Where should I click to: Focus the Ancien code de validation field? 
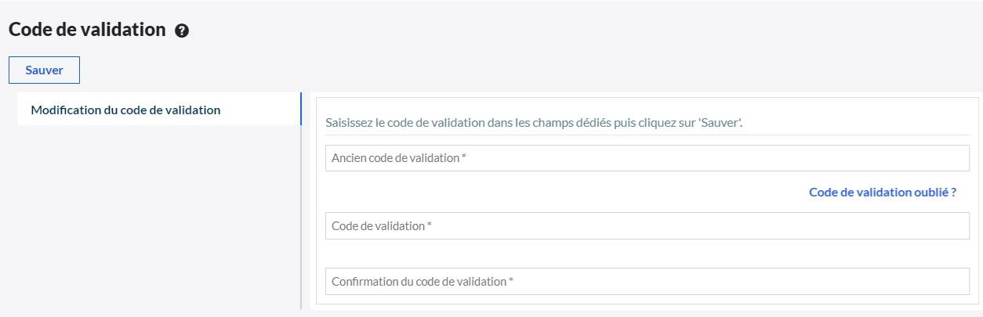coord(647,158)
